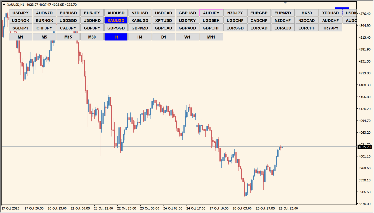The width and height of the screenshot is (374, 213).
Task: Select the GBPUSD symbol button
Action: (187, 13)
